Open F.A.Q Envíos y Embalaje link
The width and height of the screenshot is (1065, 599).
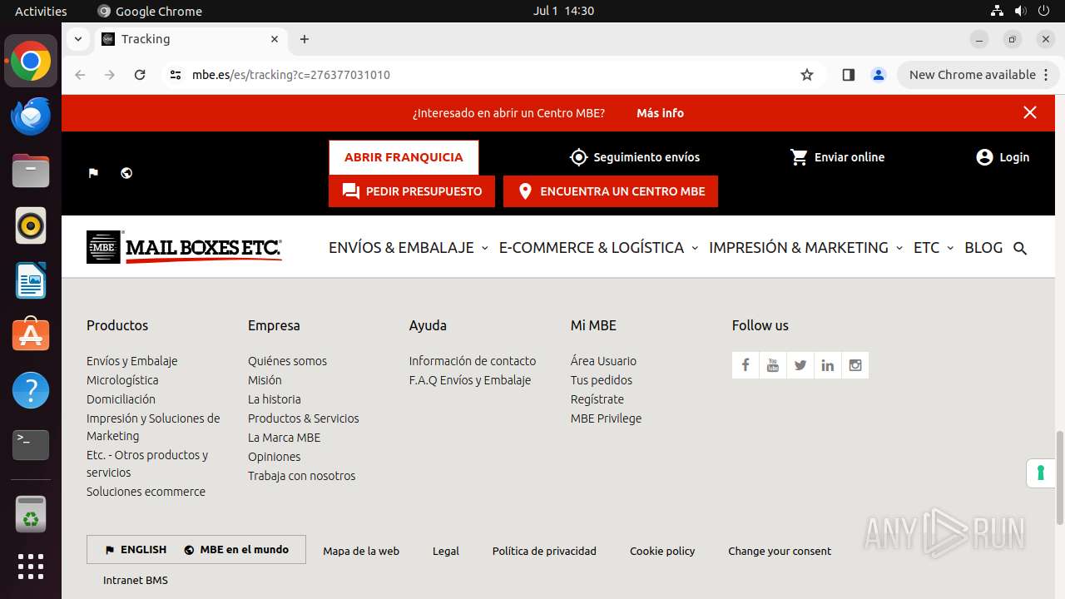click(470, 380)
